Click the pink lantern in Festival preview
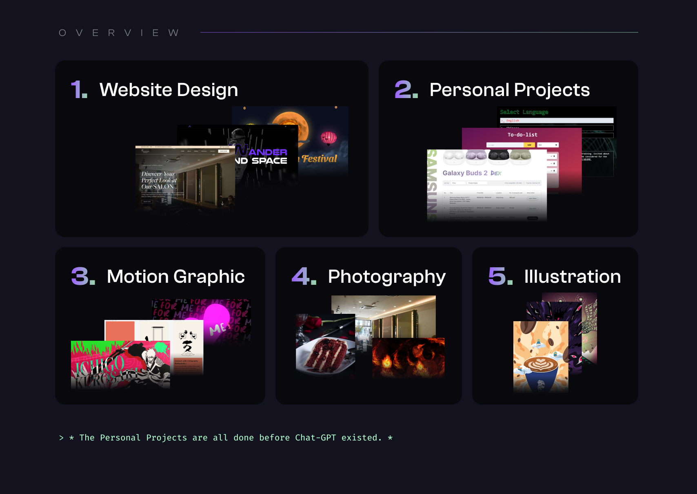 (329, 138)
